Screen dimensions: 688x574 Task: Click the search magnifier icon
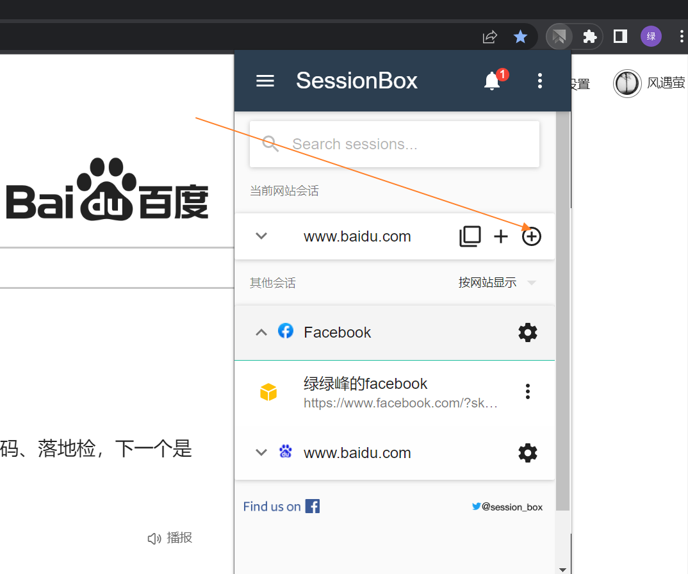pyautogui.click(x=270, y=143)
